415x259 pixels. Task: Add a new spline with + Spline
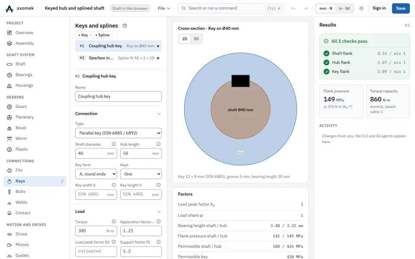tap(102, 35)
